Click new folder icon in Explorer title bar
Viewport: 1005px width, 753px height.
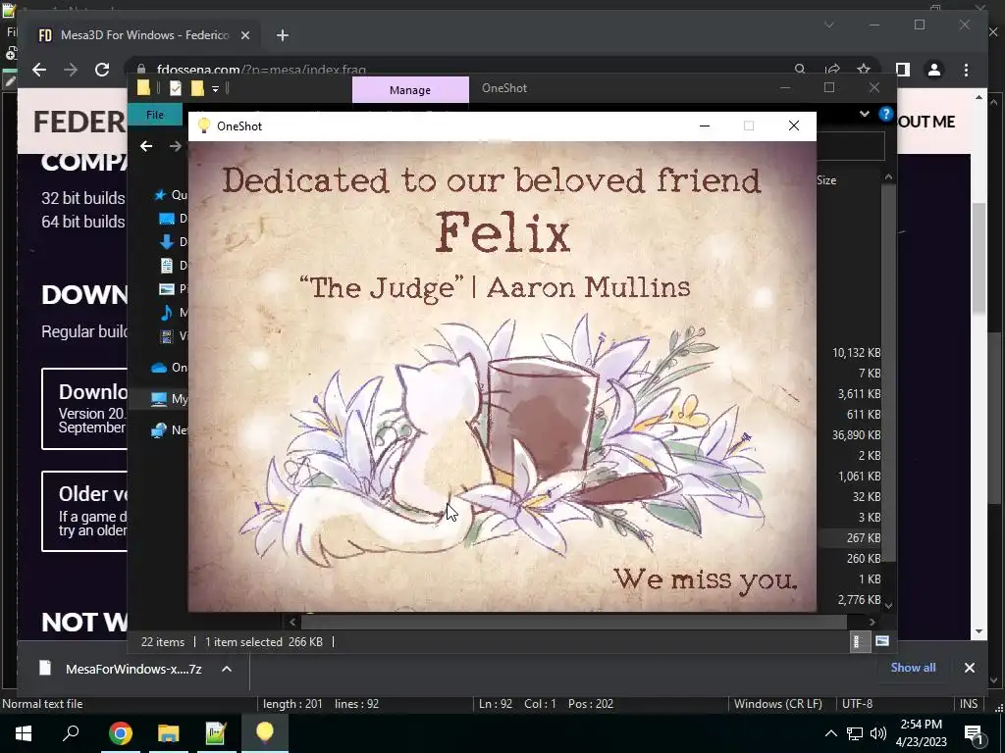click(197, 88)
